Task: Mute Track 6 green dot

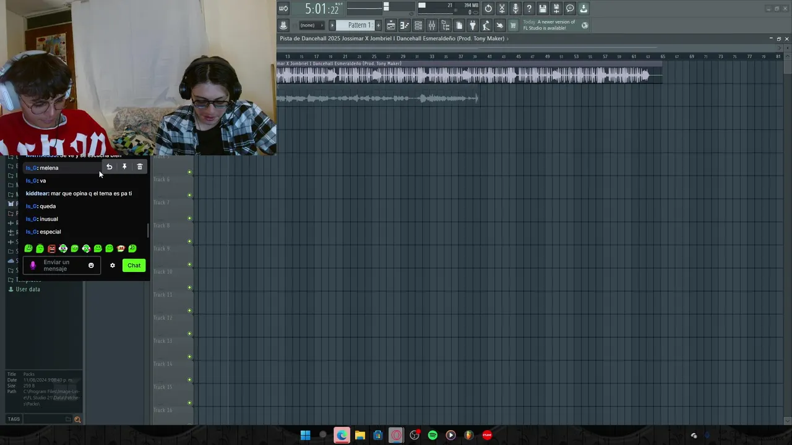Action: pyautogui.click(x=189, y=195)
